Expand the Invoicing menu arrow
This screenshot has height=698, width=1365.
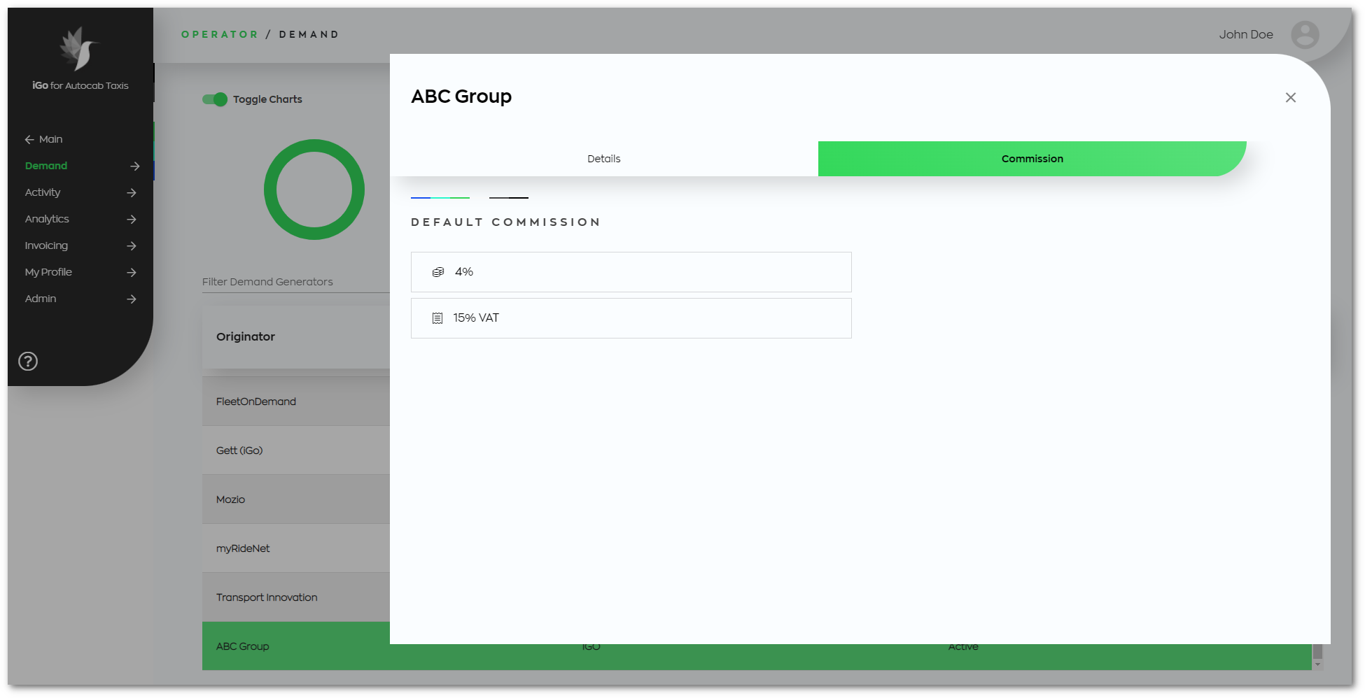[x=132, y=246]
